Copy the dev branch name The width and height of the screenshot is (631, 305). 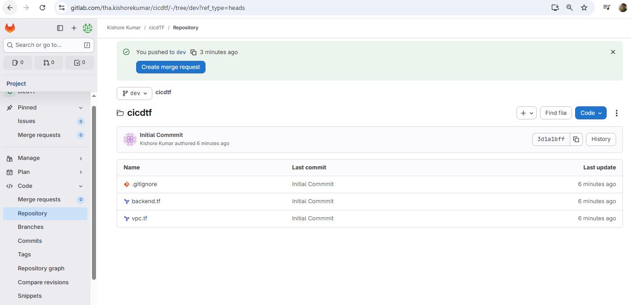click(x=193, y=52)
